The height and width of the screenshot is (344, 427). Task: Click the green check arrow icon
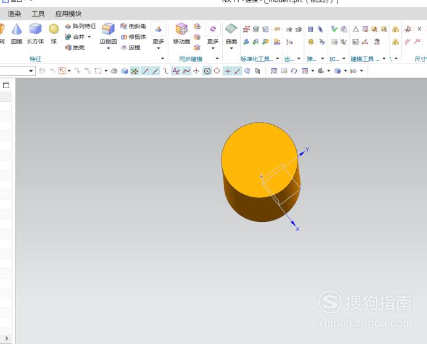point(334,29)
